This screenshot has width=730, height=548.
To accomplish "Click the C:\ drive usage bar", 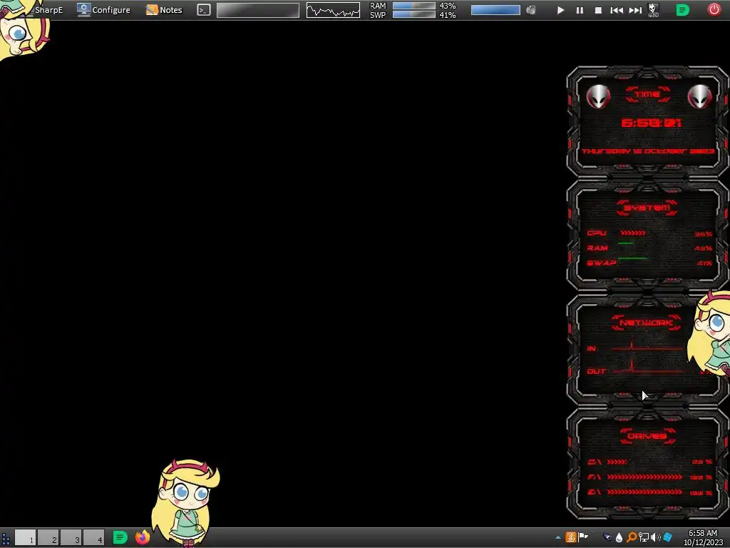I will 617,462.
